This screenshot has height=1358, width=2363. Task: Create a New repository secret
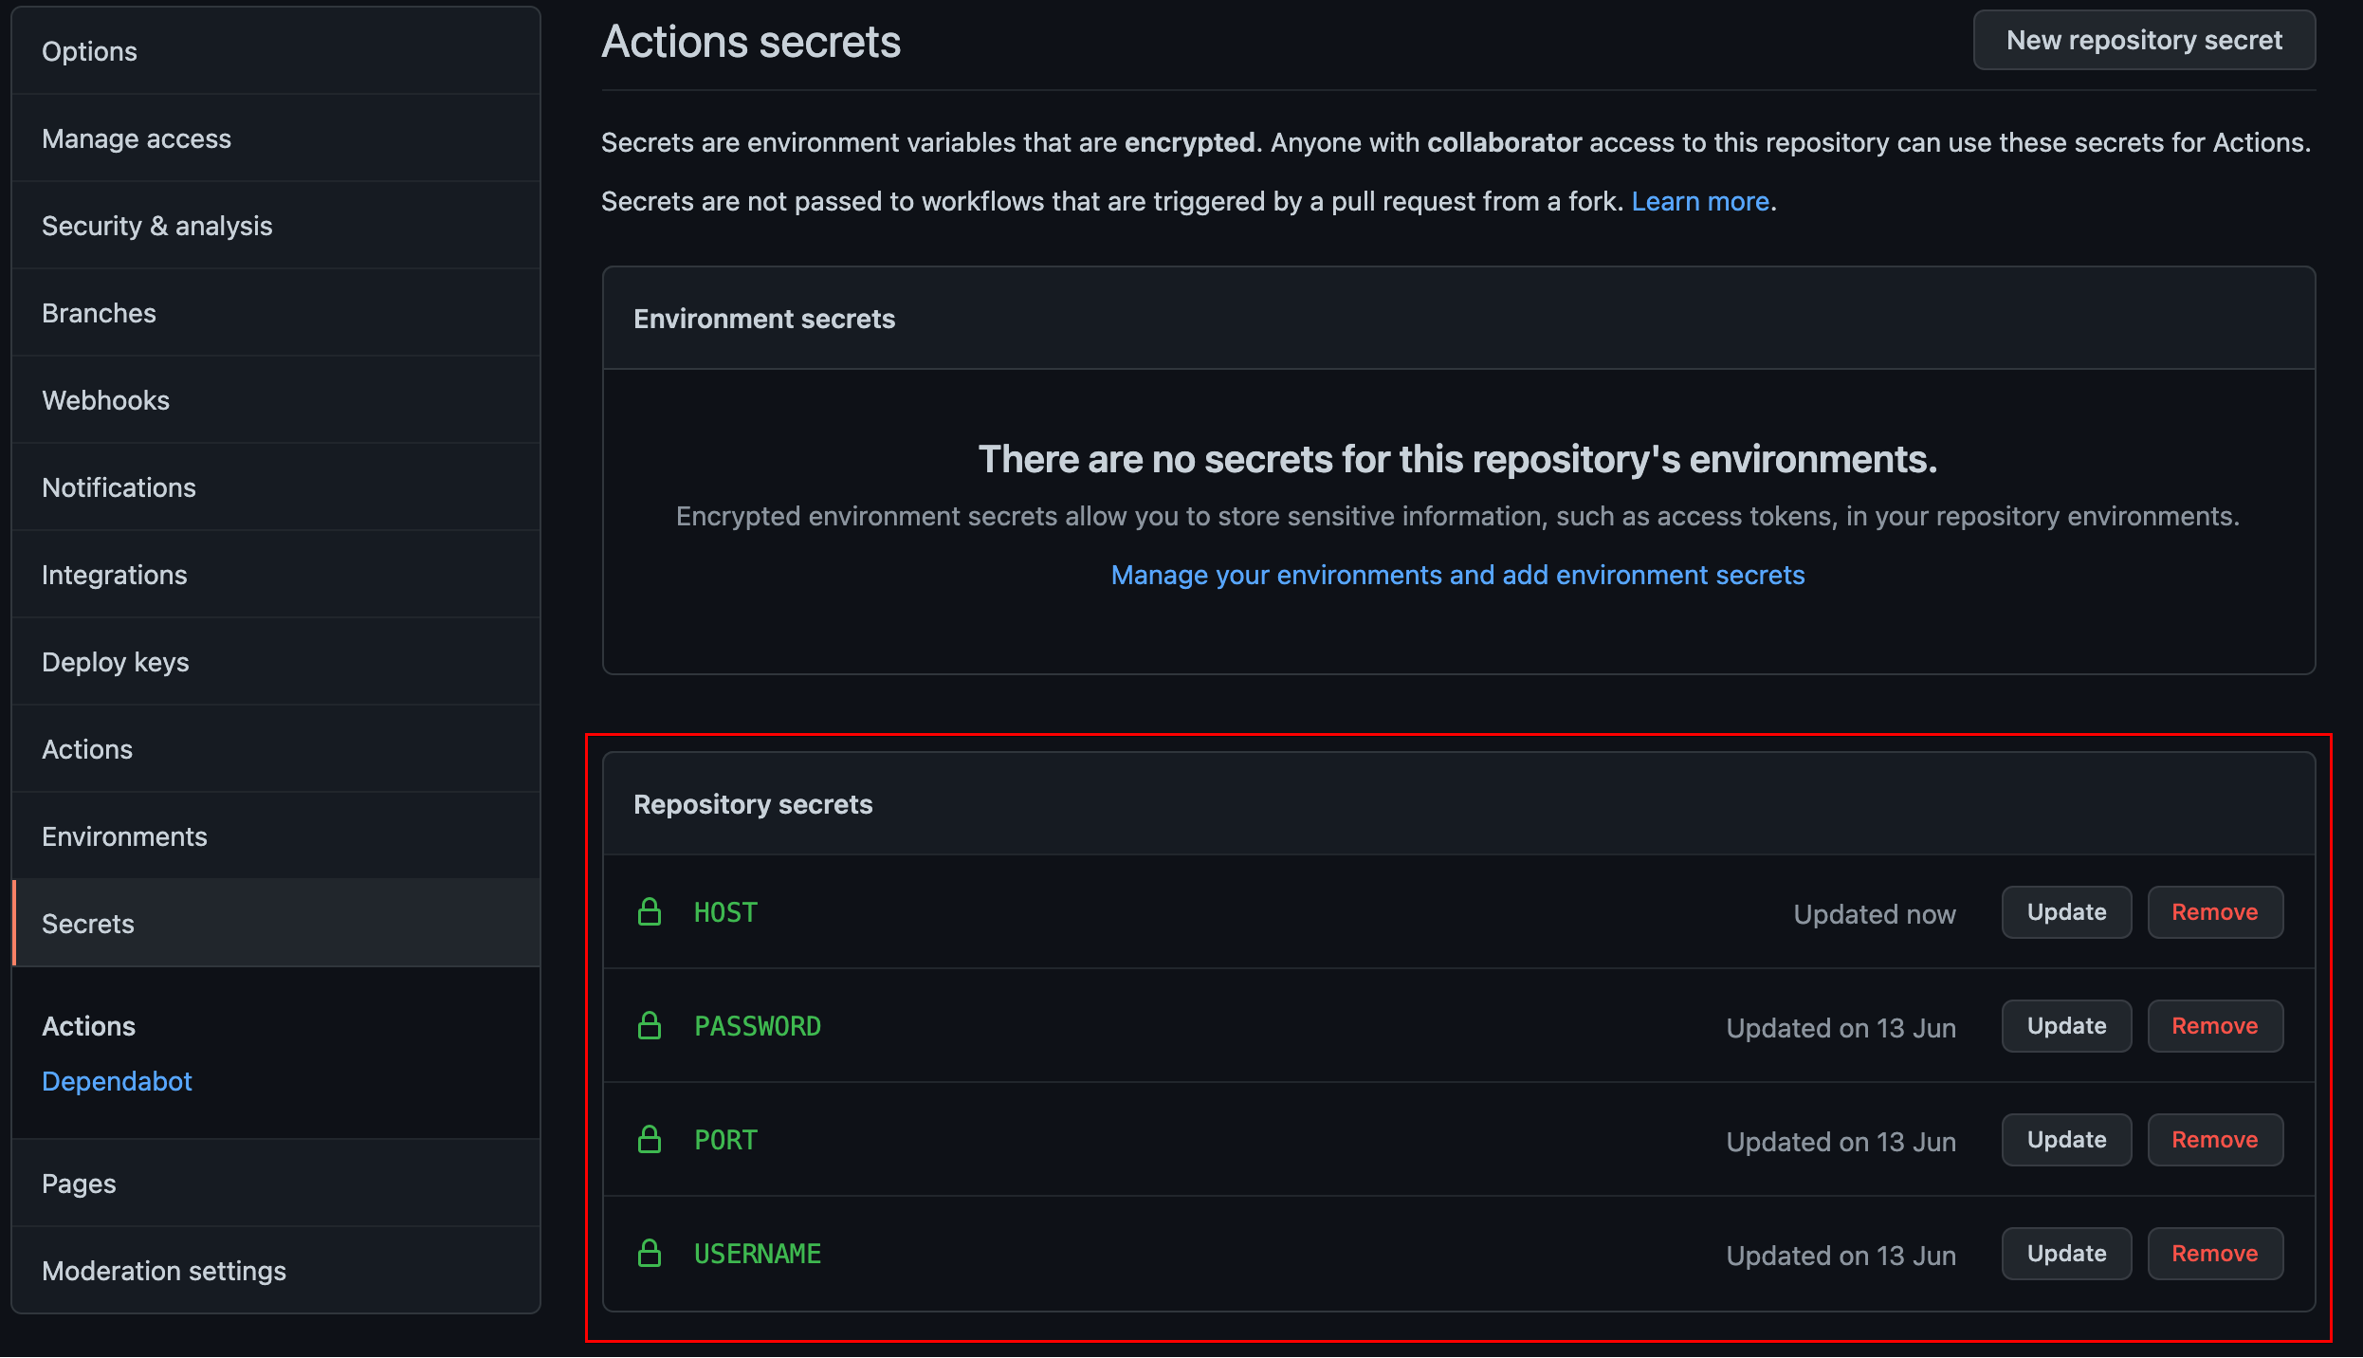tap(2144, 40)
